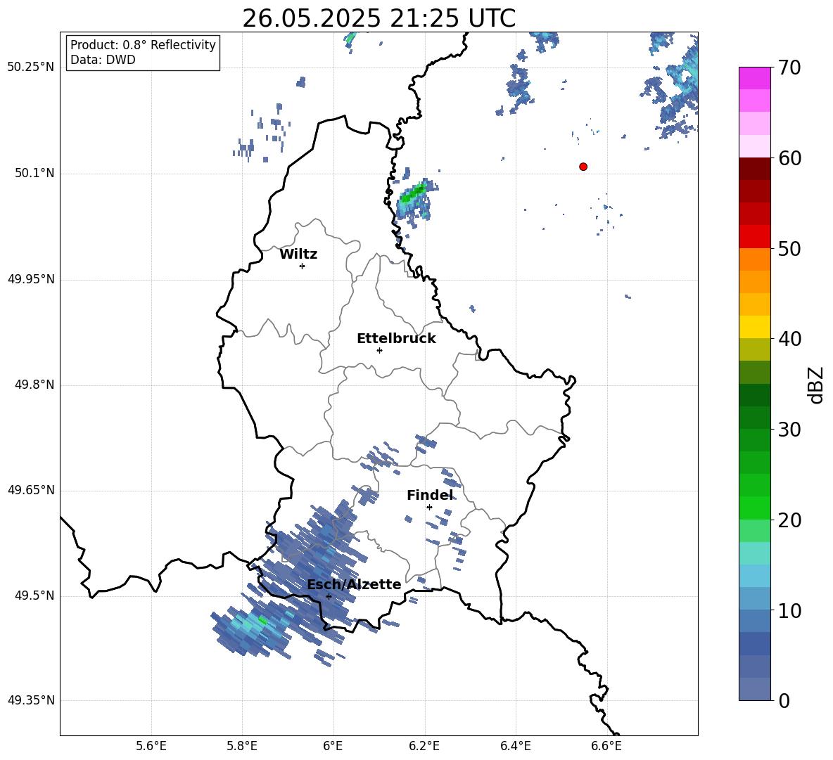Viewport: 833px width, 760px height.
Task: Click the cross marker below Findel
Action: click(429, 507)
